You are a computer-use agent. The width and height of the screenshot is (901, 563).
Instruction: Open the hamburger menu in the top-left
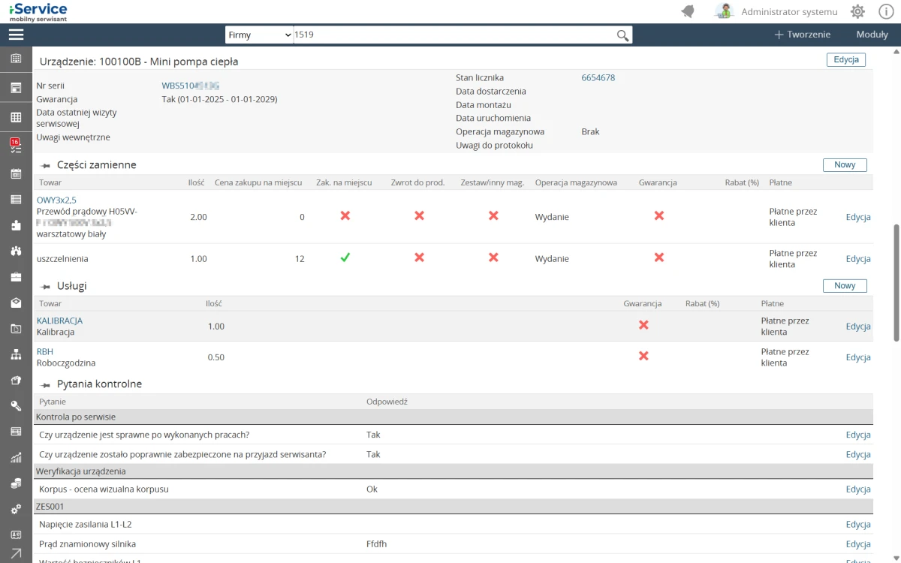pyautogui.click(x=16, y=35)
